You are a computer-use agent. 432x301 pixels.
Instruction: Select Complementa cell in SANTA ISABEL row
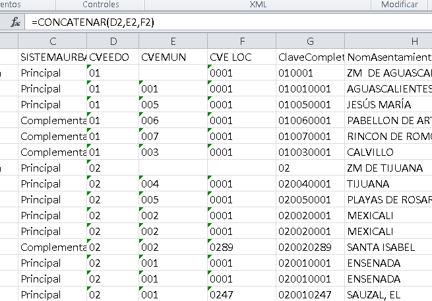[53, 248]
